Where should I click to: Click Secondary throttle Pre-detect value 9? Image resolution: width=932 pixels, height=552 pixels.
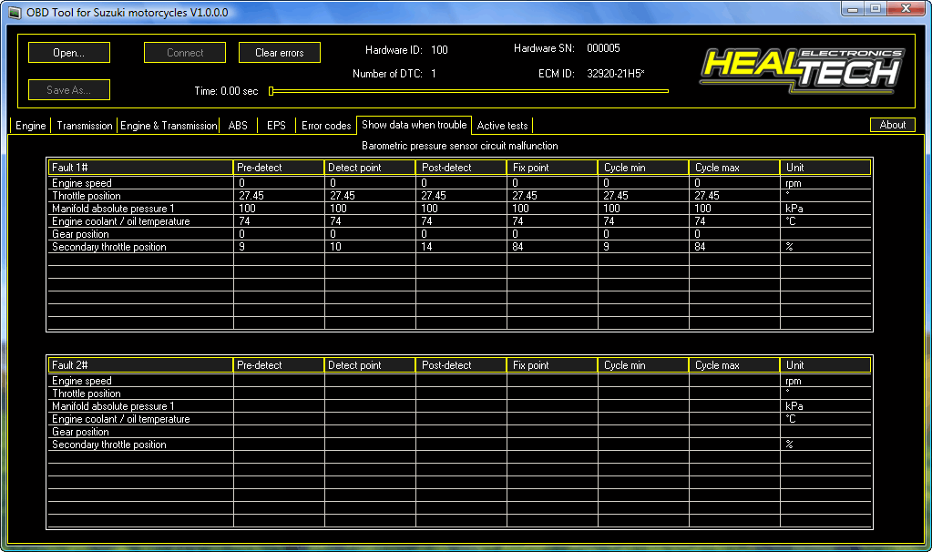(242, 247)
